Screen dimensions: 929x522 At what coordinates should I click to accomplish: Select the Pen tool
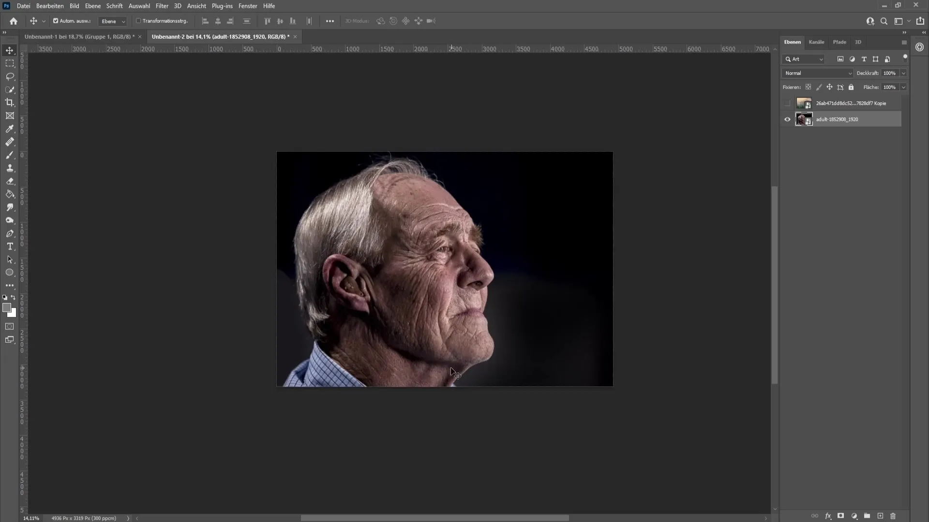click(10, 233)
